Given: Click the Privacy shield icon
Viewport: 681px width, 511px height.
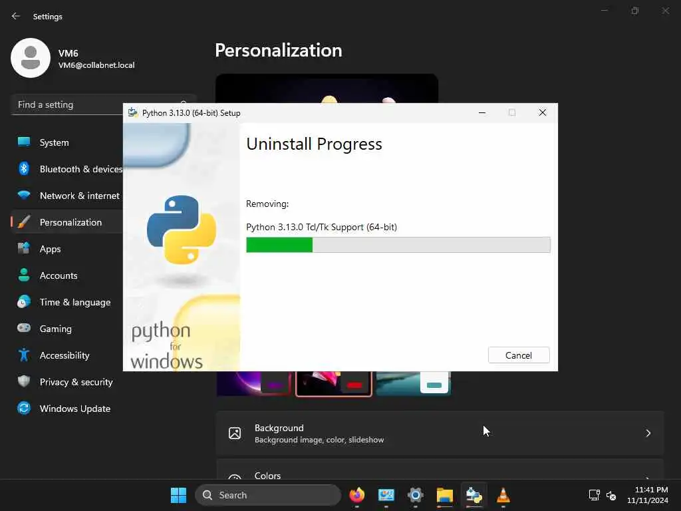Looking at the screenshot, I should click(x=24, y=381).
